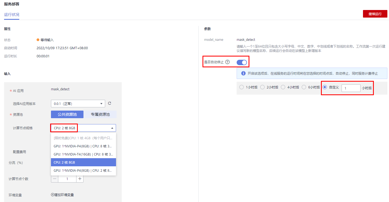
Task: Pick the 6小时后 radio option
Action: pos(304,87)
